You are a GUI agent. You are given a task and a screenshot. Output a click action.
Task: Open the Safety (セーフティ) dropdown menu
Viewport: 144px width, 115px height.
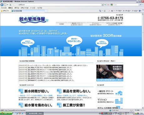[x=127, y=11]
